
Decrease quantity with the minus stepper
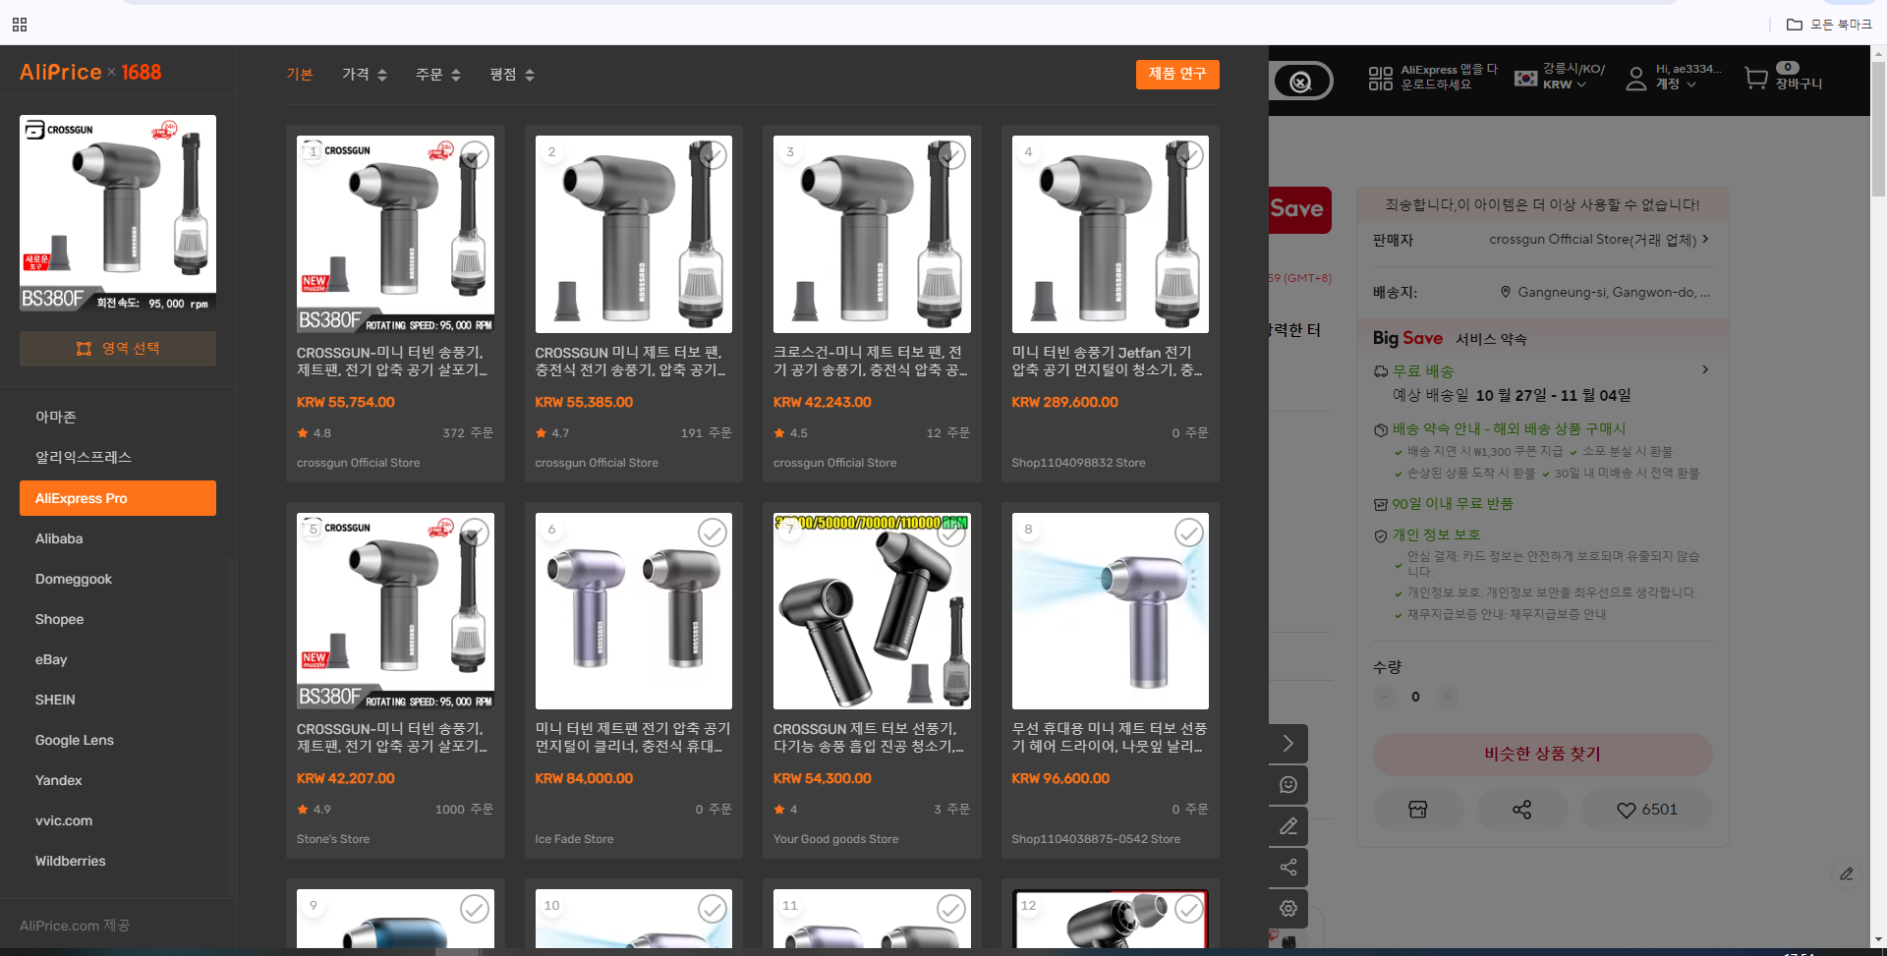[x=1385, y=697]
